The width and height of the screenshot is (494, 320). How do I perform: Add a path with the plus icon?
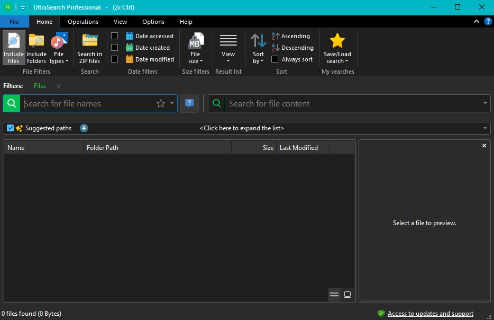(84, 128)
